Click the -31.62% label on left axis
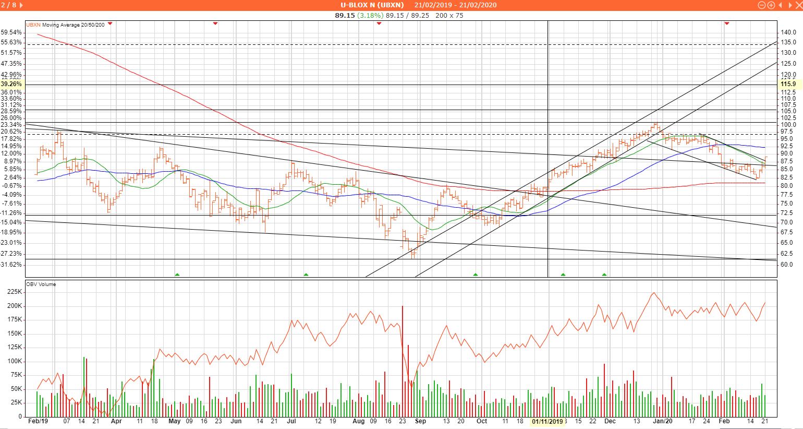The image size is (803, 429). [x=11, y=265]
